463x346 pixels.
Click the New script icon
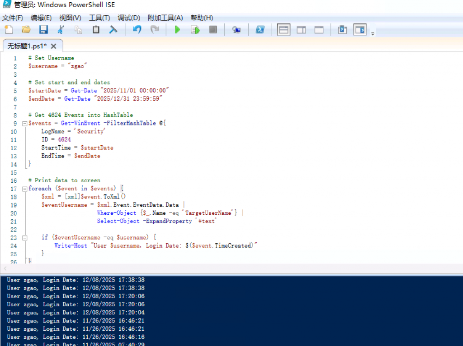coord(9,30)
